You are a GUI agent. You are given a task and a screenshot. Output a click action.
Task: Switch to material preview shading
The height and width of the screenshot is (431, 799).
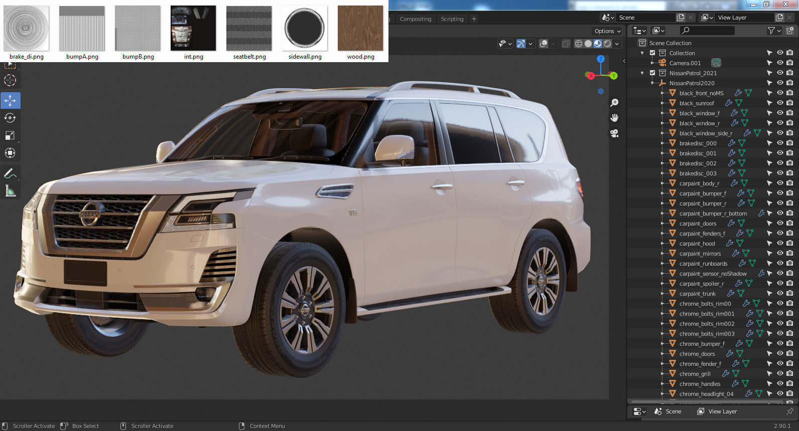pyautogui.click(x=598, y=44)
